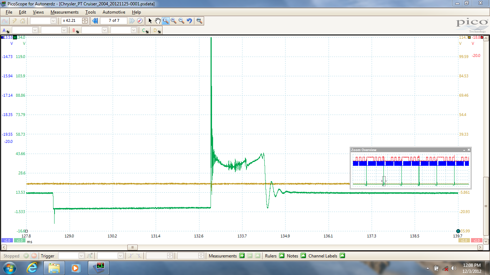Select the Normal Selection arrow tool

point(150,20)
